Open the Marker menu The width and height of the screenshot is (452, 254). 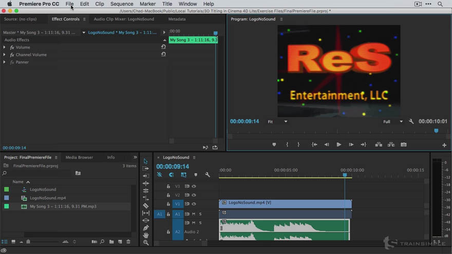(147, 4)
